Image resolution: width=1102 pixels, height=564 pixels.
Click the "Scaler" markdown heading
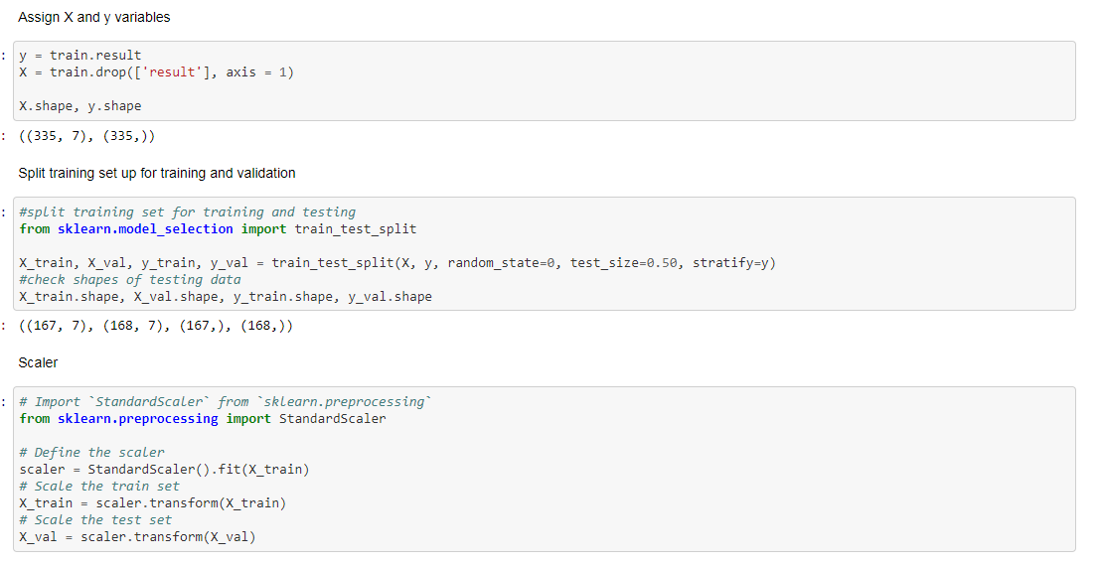pos(38,362)
